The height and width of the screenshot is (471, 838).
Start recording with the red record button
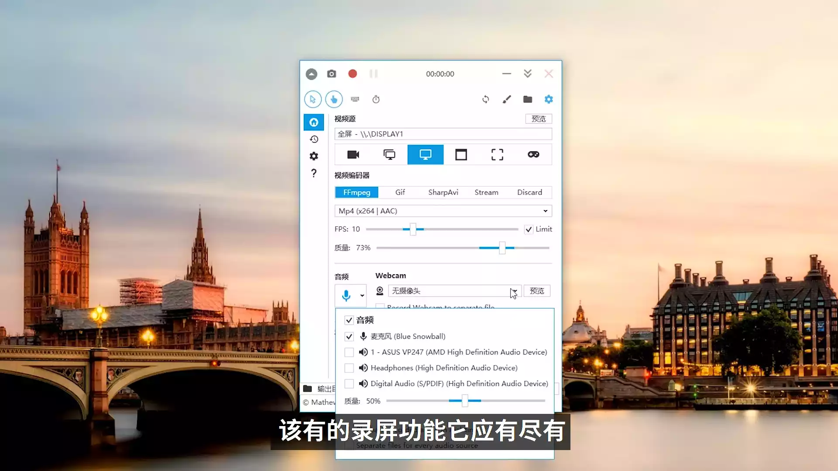coord(353,74)
